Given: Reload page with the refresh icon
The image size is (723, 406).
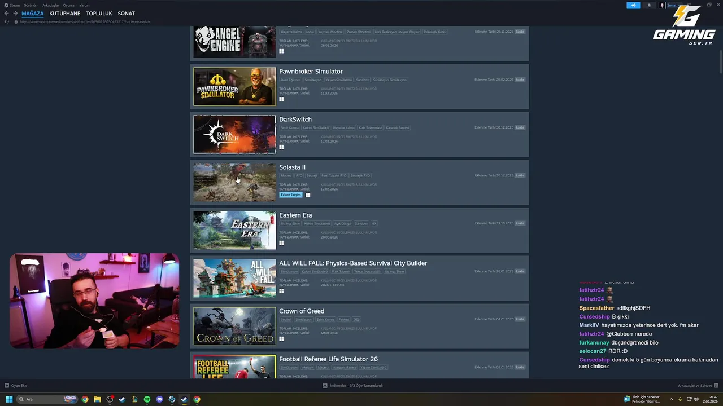Looking at the screenshot, I should (x=7, y=21).
